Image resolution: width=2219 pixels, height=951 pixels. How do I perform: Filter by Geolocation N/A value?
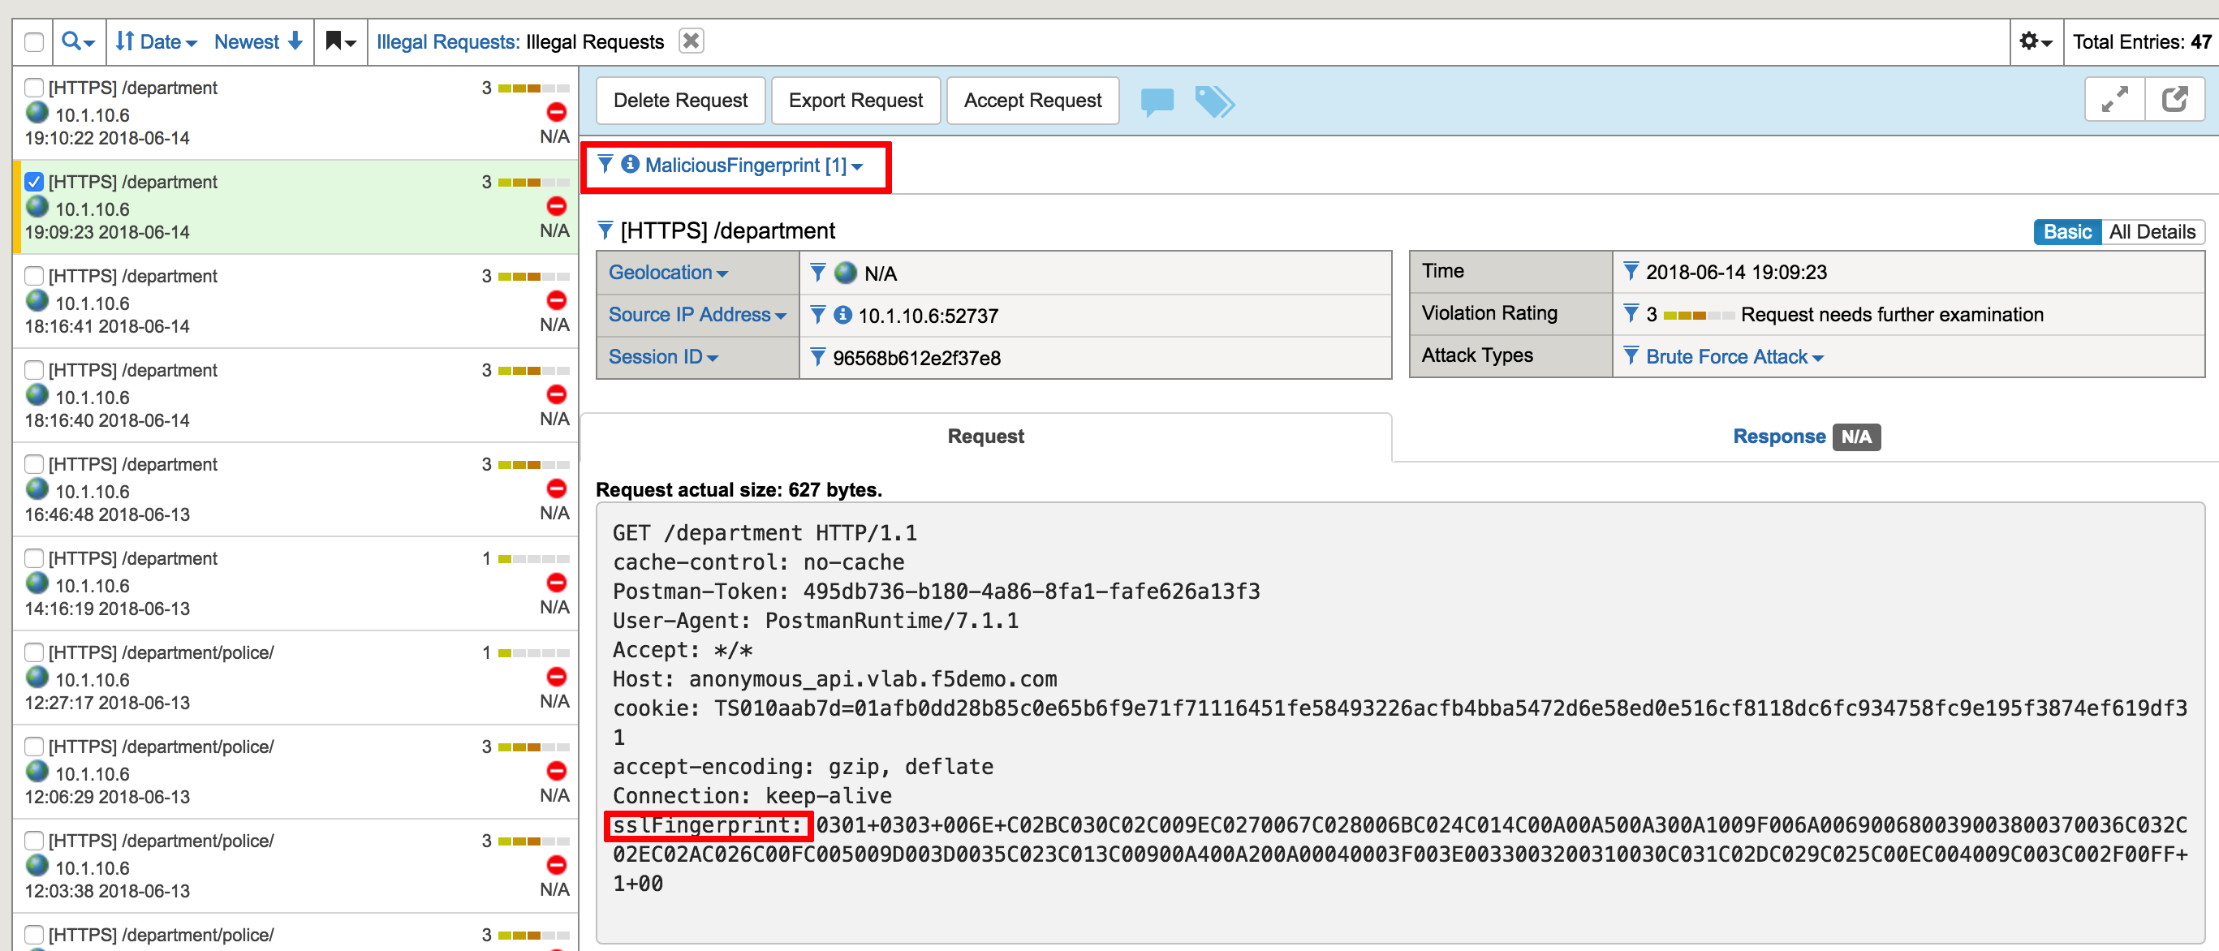818,273
